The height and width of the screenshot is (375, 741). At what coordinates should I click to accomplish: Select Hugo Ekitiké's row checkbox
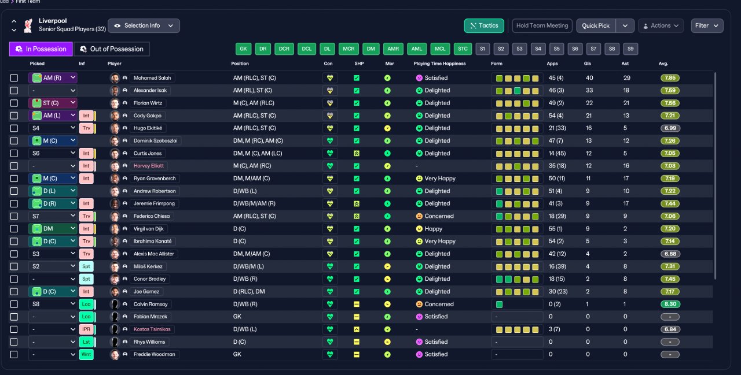click(x=14, y=128)
